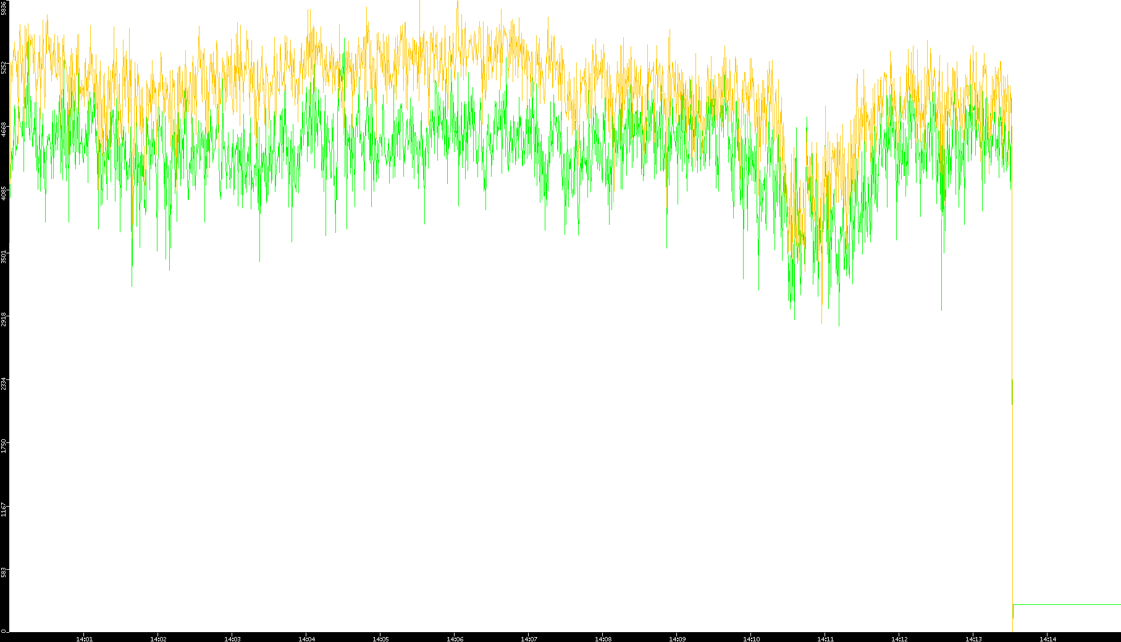Select the 14:02 time axis label

[x=158, y=639]
